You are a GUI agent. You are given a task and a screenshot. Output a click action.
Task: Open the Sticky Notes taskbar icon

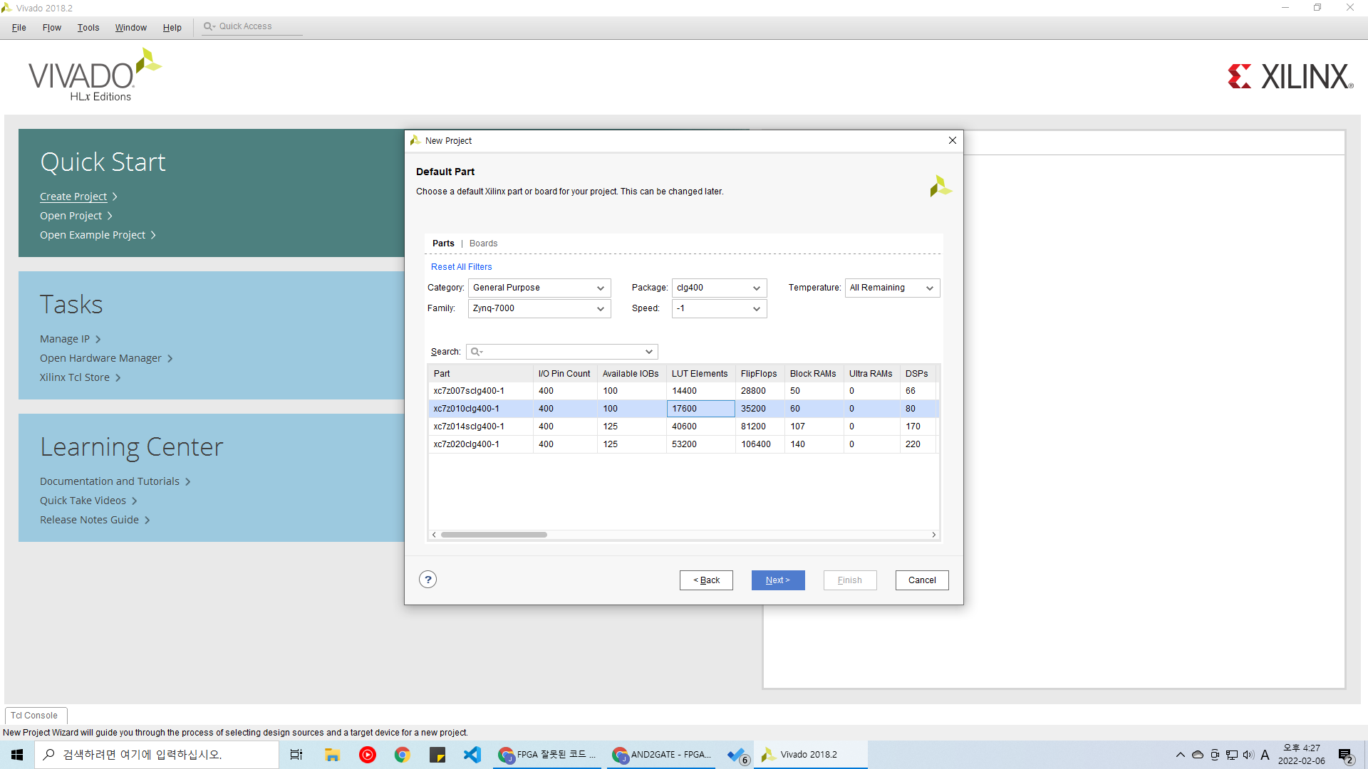[x=437, y=755]
